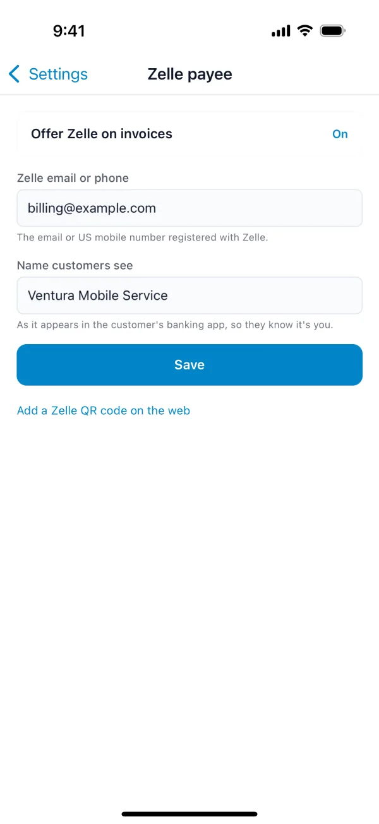Select the Offer Zelle on invoices label

click(102, 134)
